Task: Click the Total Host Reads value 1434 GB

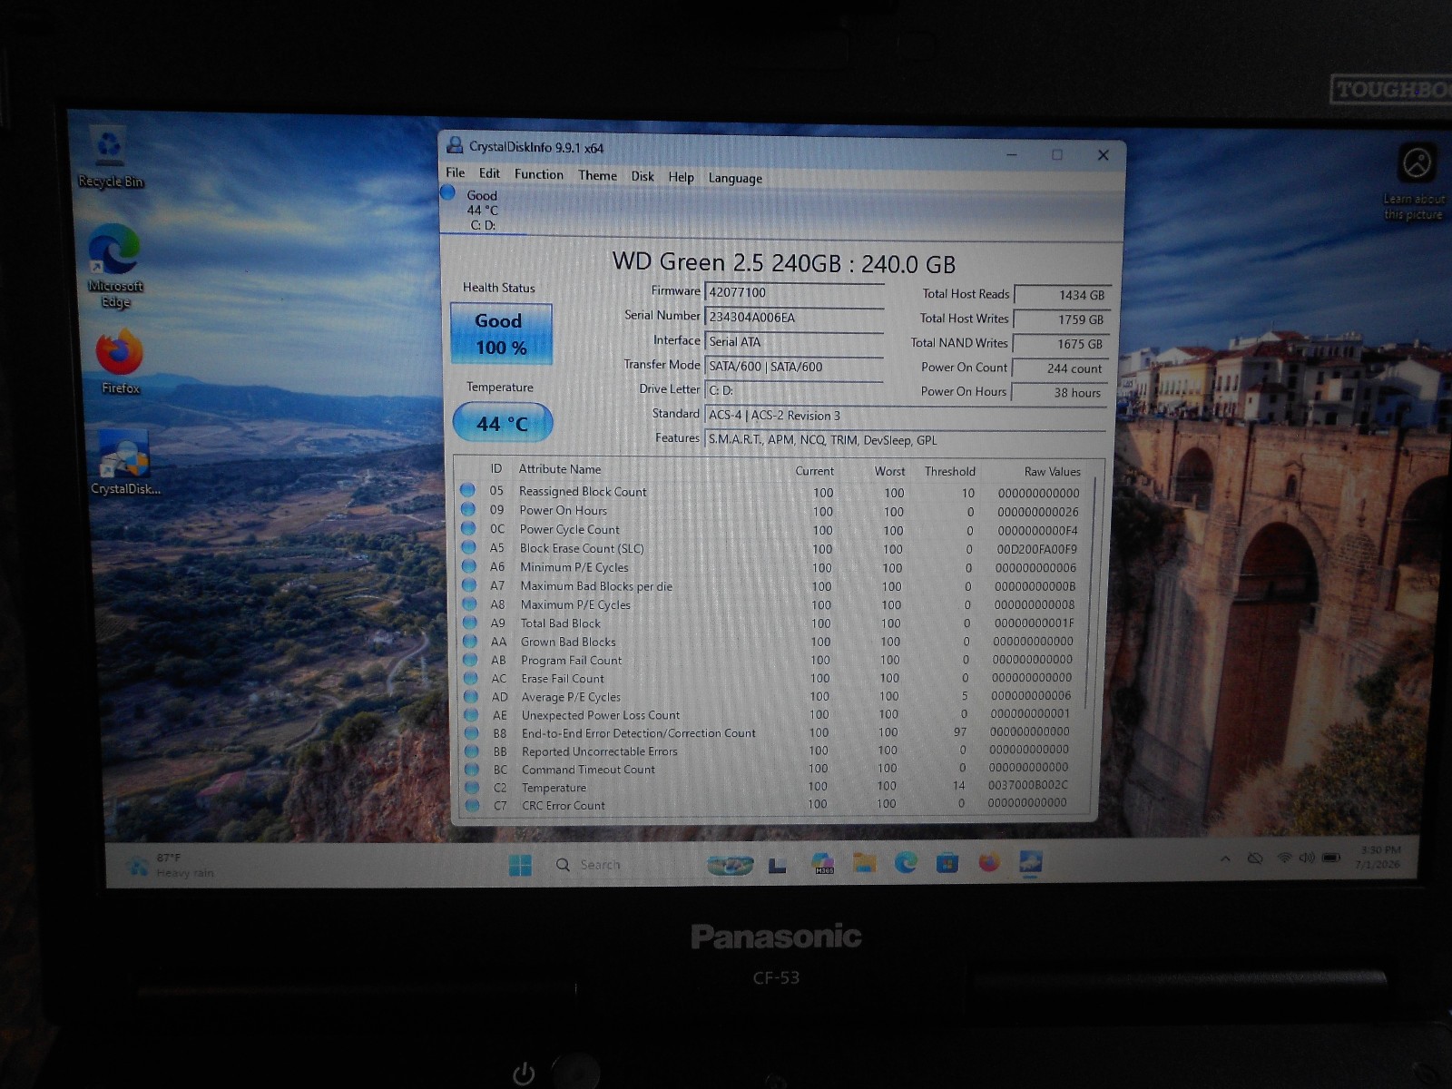Action: (x=1062, y=295)
